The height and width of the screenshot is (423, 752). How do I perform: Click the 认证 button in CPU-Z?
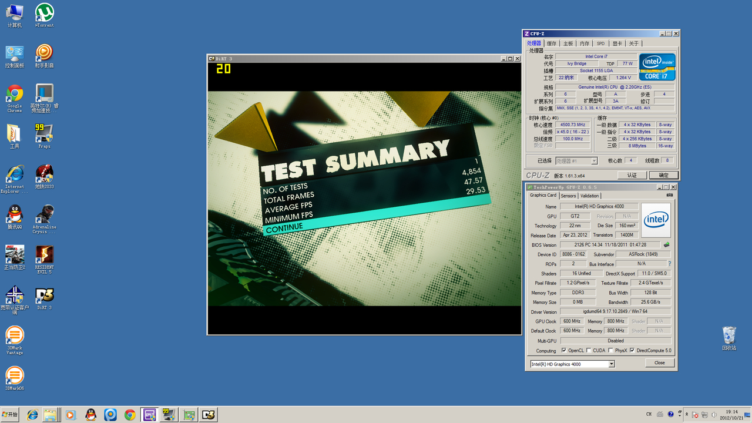(x=632, y=175)
